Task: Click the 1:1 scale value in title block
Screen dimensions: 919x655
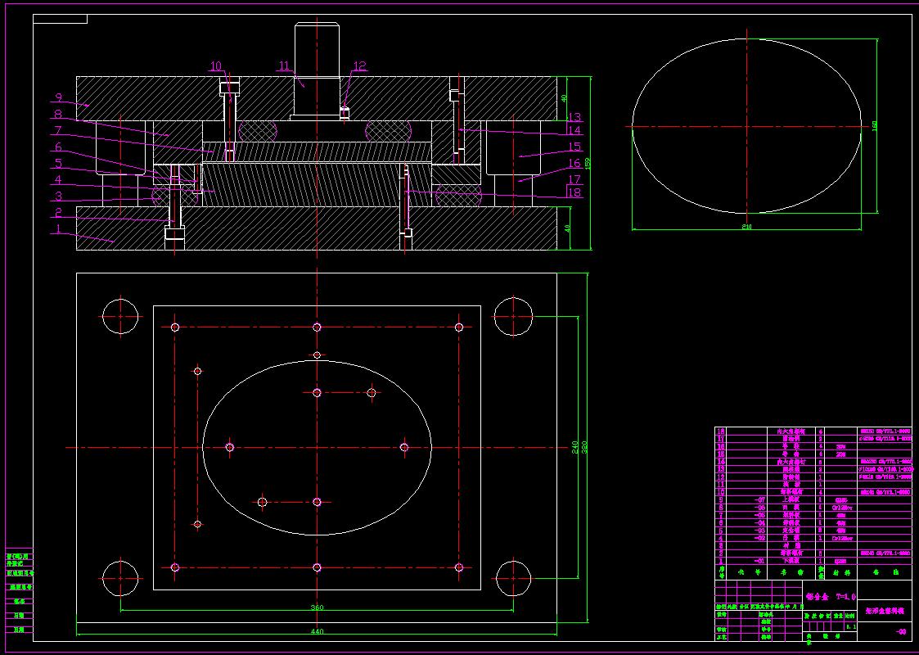Action: click(x=852, y=626)
